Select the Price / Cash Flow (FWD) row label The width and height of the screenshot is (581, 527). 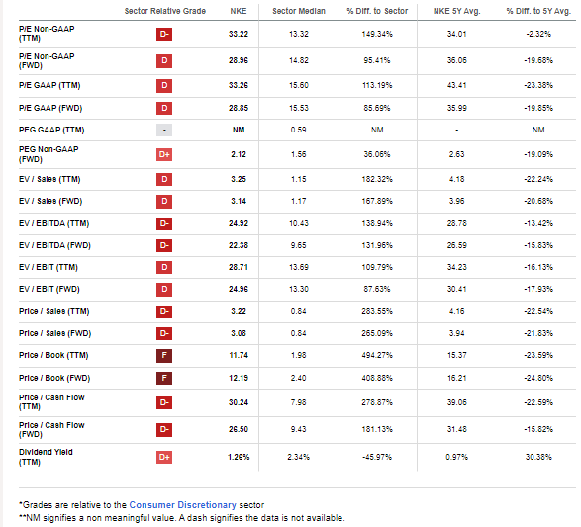coord(51,429)
